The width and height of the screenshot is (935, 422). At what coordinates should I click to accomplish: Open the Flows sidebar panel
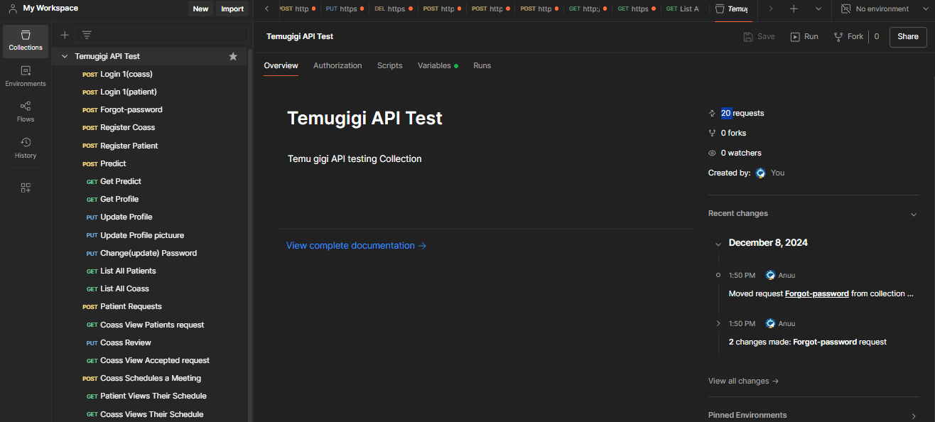pyautogui.click(x=26, y=112)
